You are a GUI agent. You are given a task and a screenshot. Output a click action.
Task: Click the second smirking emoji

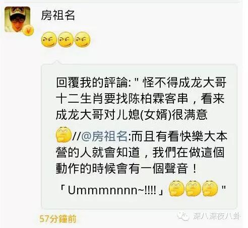(66, 39)
